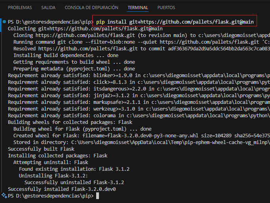Switch to the PROBLEMAS tab
Viewport: 270px width, 203px height.
tap(20, 7)
